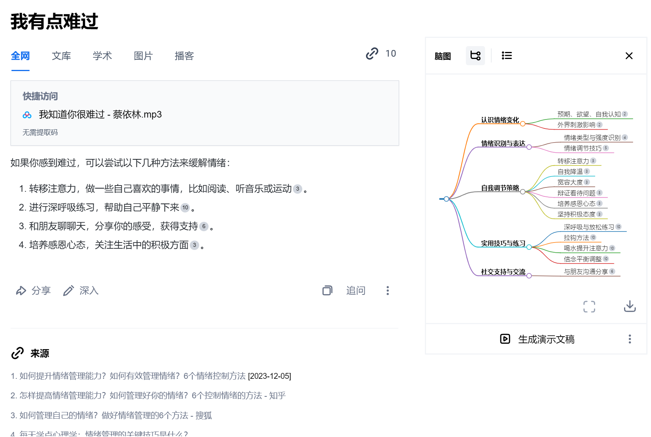Image resolution: width=651 pixels, height=437 pixels.
Task: Switch to outline list view icon
Action: pyautogui.click(x=507, y=55)
